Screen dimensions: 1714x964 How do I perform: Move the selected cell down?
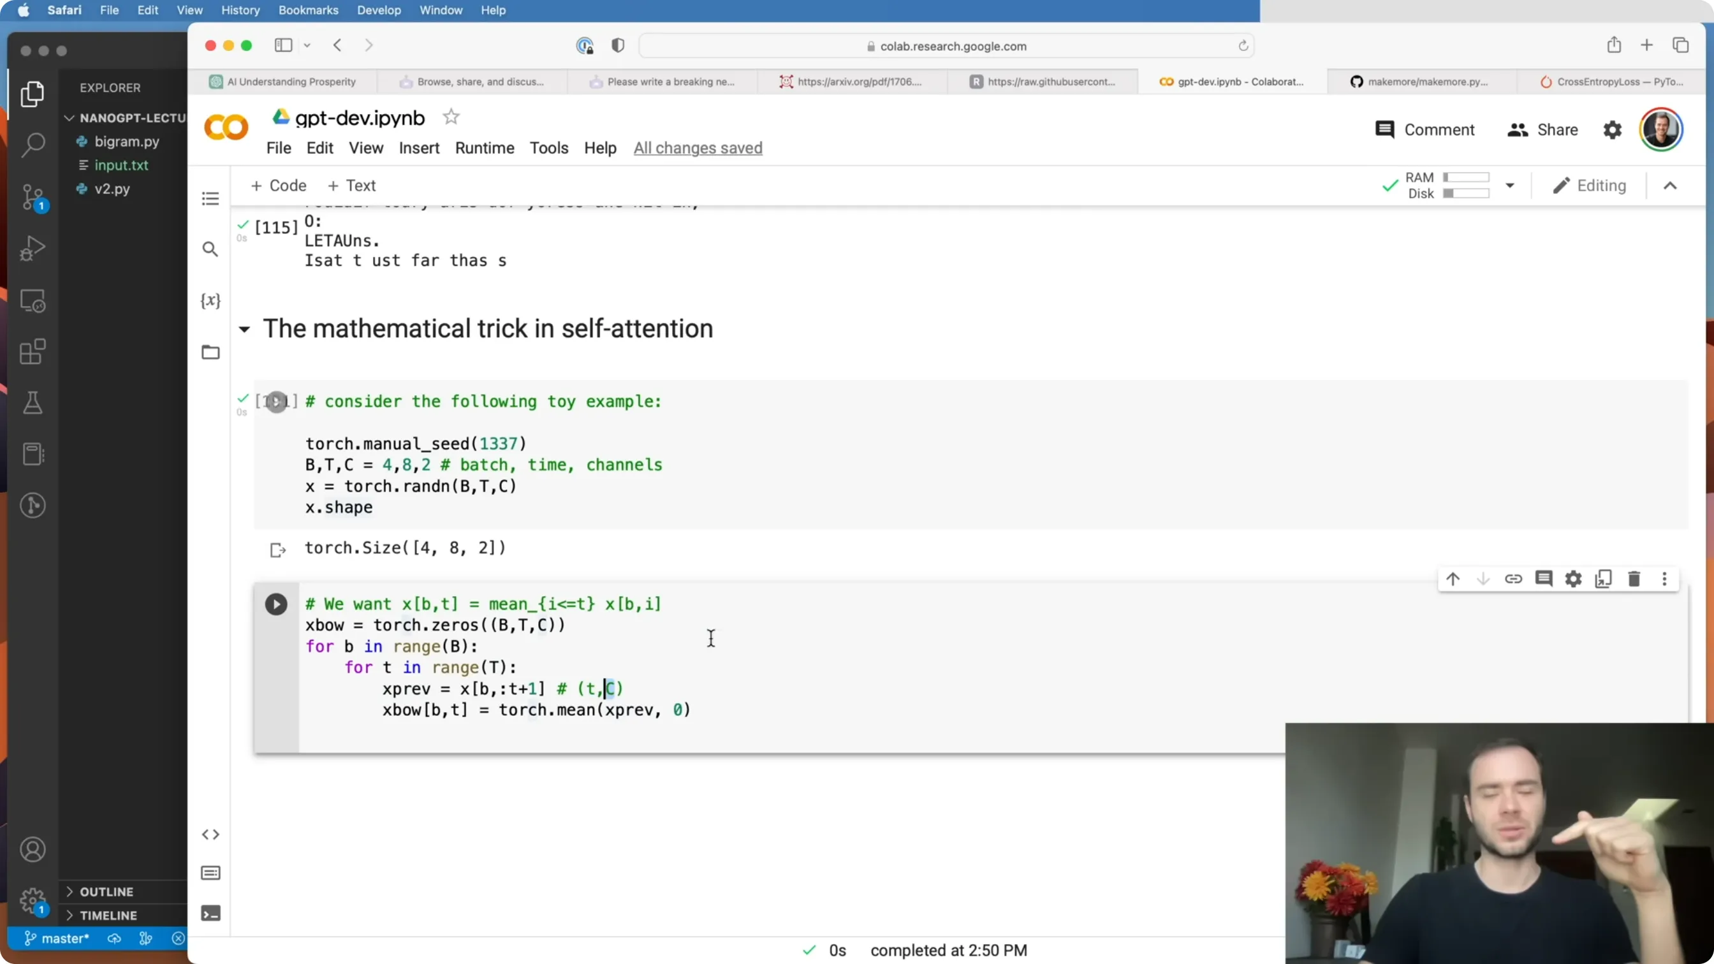(x=1483, y=579)
